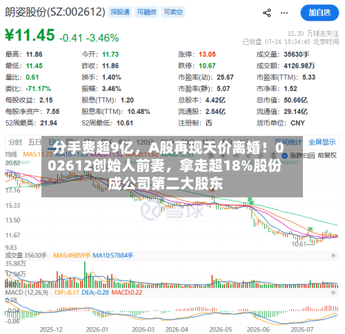Click the 振幅 value 3.46%
This screenshot has width=345, height=334.
click(x=112, y=88)
